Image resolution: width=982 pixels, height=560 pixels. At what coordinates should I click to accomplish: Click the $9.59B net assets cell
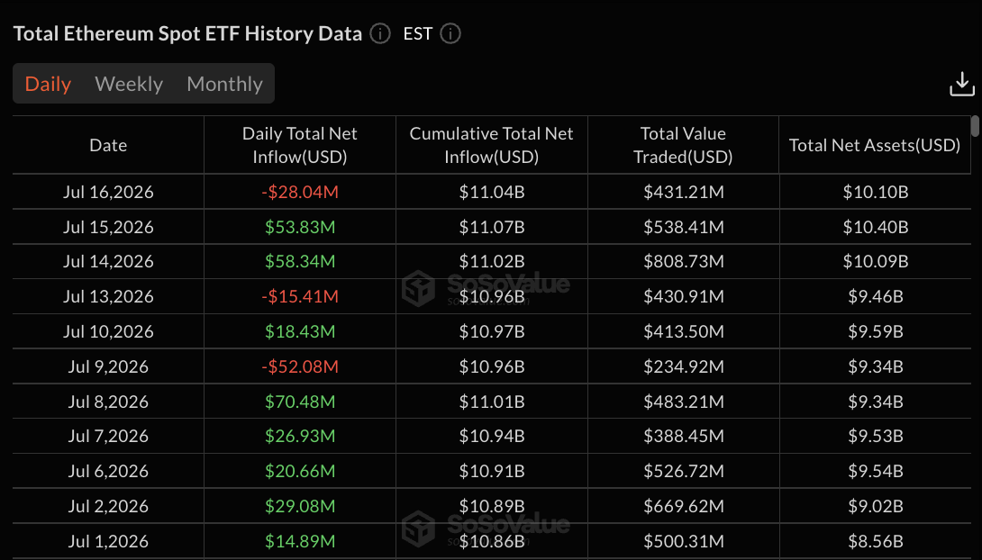tap(875, 331)
